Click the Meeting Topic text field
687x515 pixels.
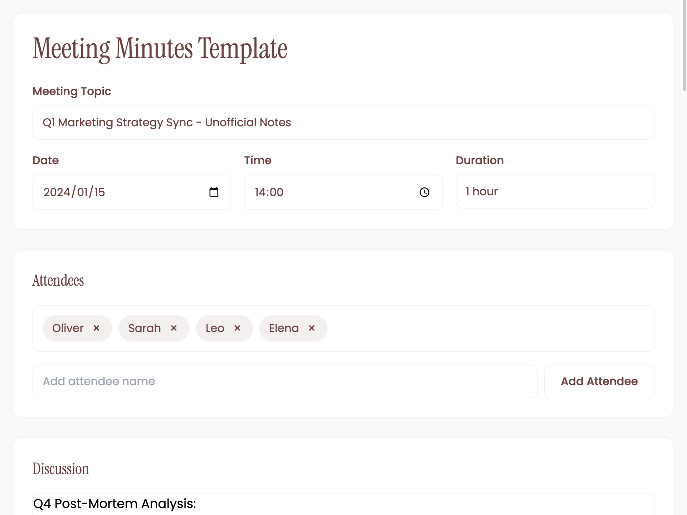tap(343, 123)
